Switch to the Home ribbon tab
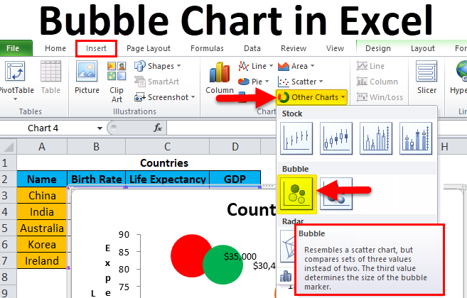The width and height of the screenshot is (467, 298). click(55, 48)
